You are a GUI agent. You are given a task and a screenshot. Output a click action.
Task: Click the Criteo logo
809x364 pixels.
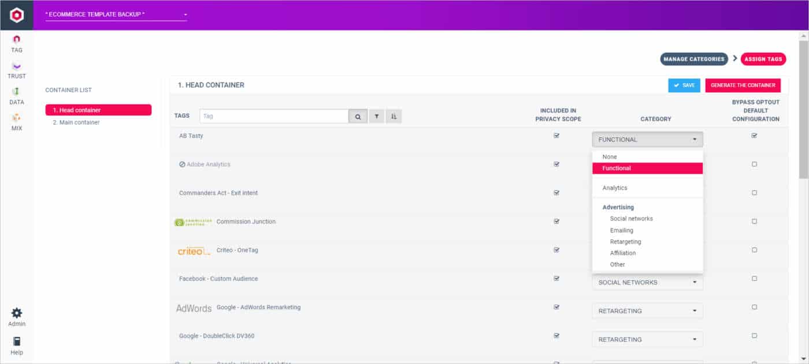pos(194,251)
